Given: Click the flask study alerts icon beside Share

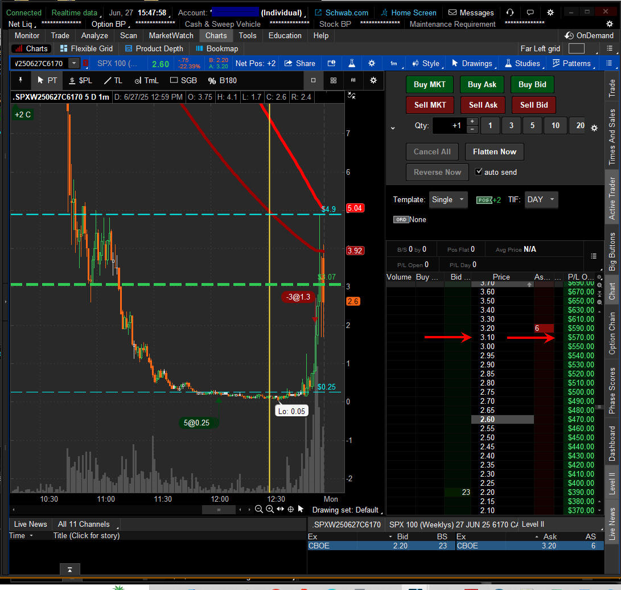Looking at the screenshot, I should point(352,63).
